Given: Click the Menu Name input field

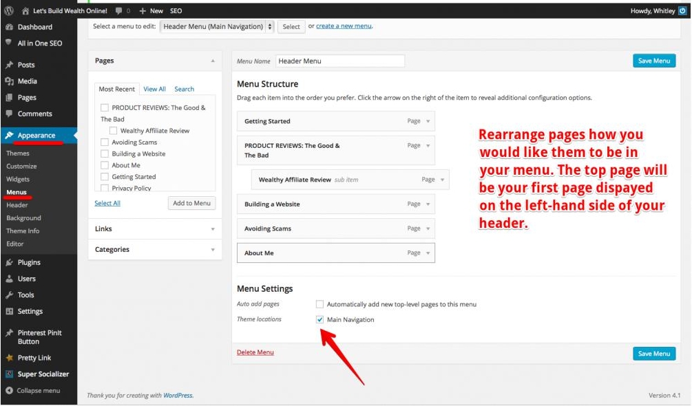Looking at the screenshot, I should tap(340, 61).
